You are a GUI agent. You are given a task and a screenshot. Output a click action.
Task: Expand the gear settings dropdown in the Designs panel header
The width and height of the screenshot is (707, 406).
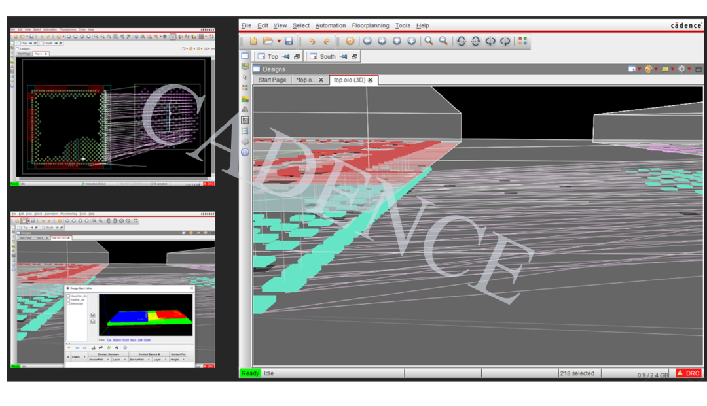[x=689, y=69]
